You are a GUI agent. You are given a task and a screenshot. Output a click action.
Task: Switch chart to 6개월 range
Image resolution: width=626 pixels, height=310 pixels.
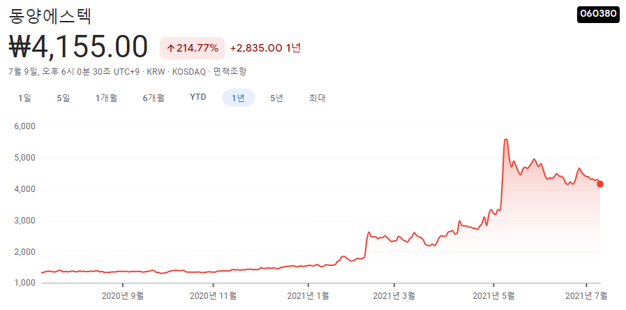pos(154,98)
